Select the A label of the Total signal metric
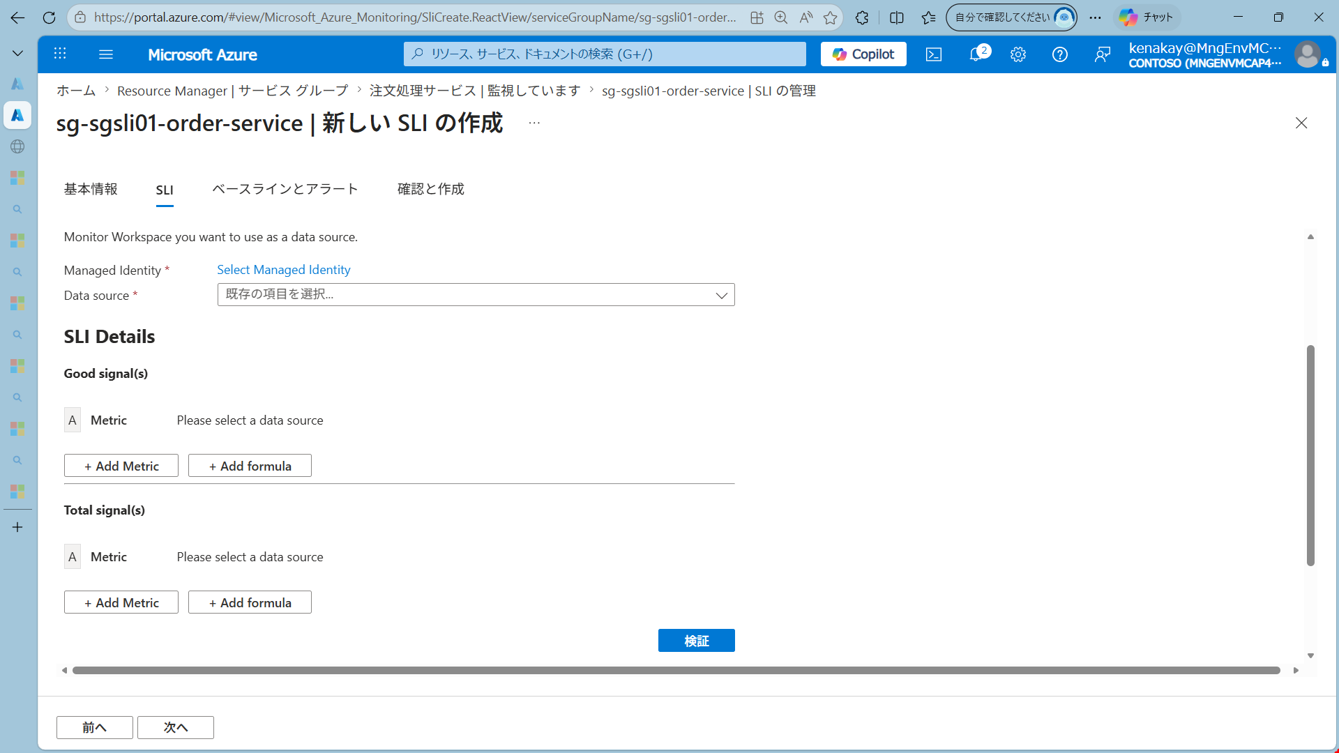 tap(73, 556)
